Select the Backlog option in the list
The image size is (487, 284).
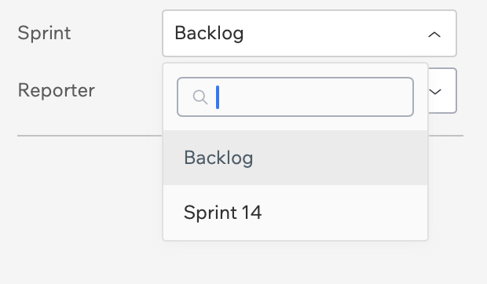(295, 158)
